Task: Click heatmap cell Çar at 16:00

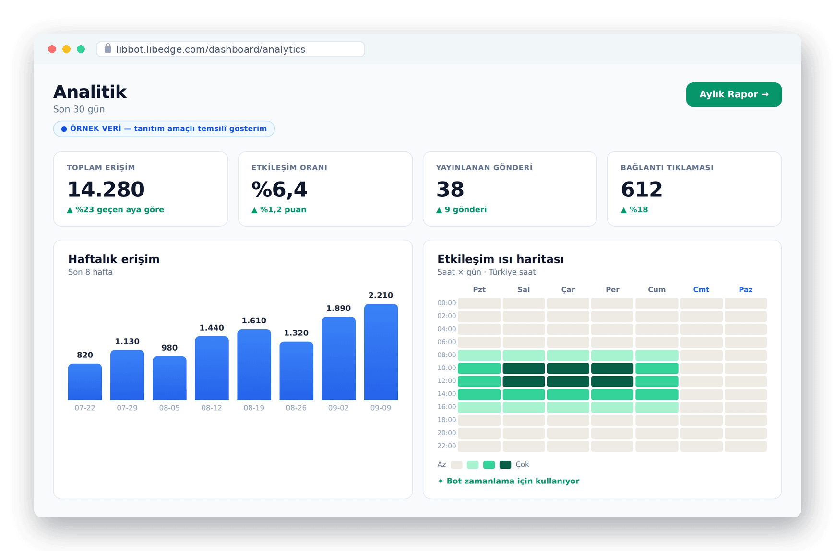Action: tap(568, 407)
